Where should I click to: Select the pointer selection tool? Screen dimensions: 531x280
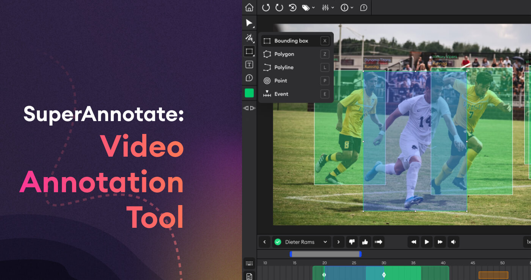[249, 23]
